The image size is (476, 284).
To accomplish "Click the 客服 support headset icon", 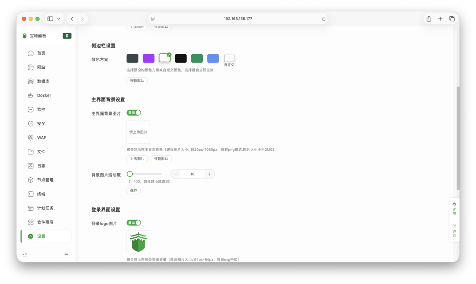I will [x=454, y=204].
